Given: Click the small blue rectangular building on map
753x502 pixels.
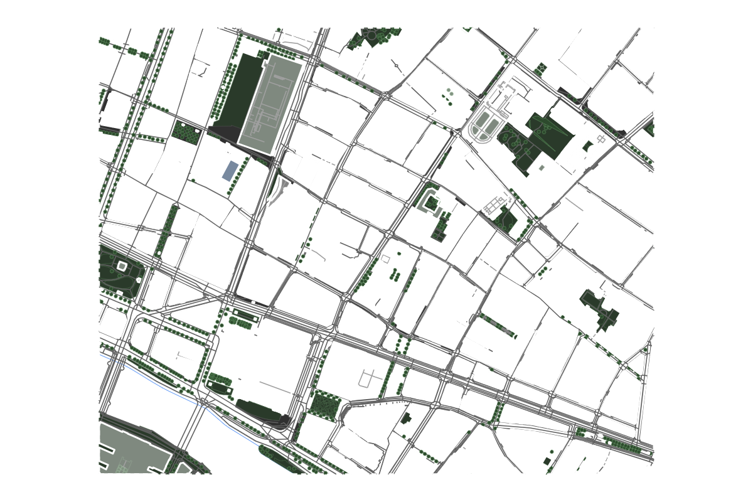Looking at the screenshot, I should [230, 171].
